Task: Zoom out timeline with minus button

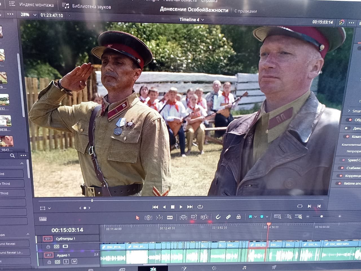Action: [x=308, y=217]
